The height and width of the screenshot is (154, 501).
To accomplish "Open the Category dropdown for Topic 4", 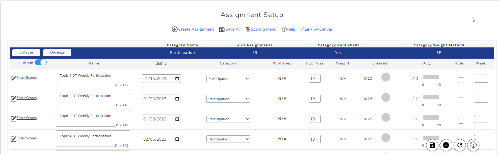I will click(228, 139).
